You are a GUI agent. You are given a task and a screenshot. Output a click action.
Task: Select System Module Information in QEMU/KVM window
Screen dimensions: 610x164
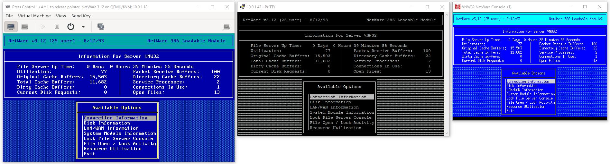pyautogui.click(x=120, y=134)
